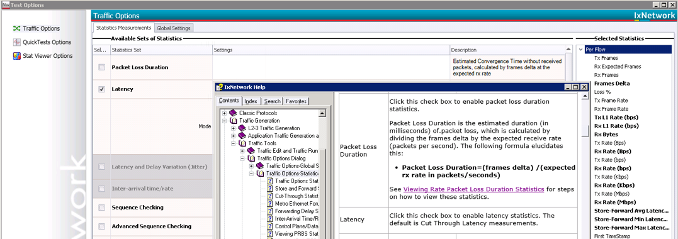The image size is (678, 239).
Task: Switch to the Statistics Measurements tab
Action: (x=123, y=28)
